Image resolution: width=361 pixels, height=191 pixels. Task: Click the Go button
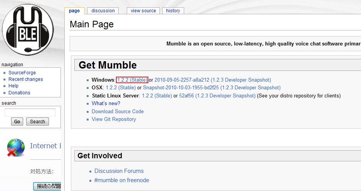point(17,122)
